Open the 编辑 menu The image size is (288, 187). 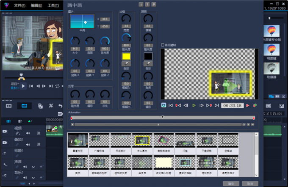point(36,5)
